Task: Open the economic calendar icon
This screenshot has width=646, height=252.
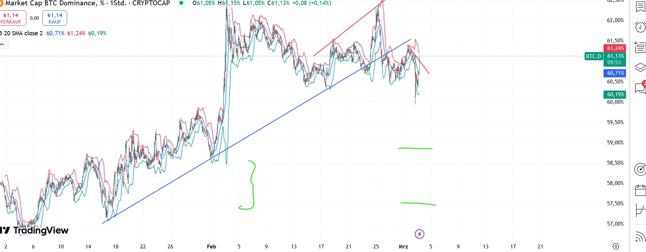Action: [x=641, y=190]
